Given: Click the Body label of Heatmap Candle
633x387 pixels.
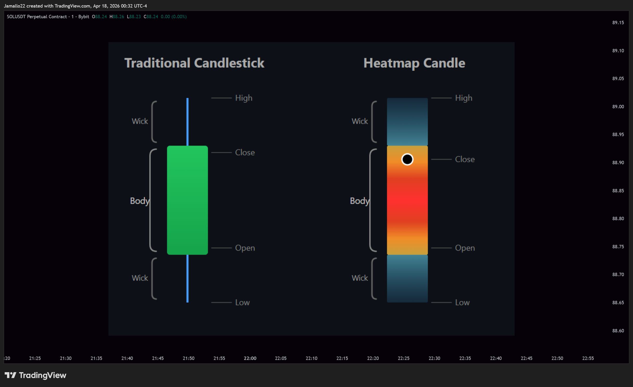Looking at the screenshot, I should pyautogui.click(x=360, y=201).
